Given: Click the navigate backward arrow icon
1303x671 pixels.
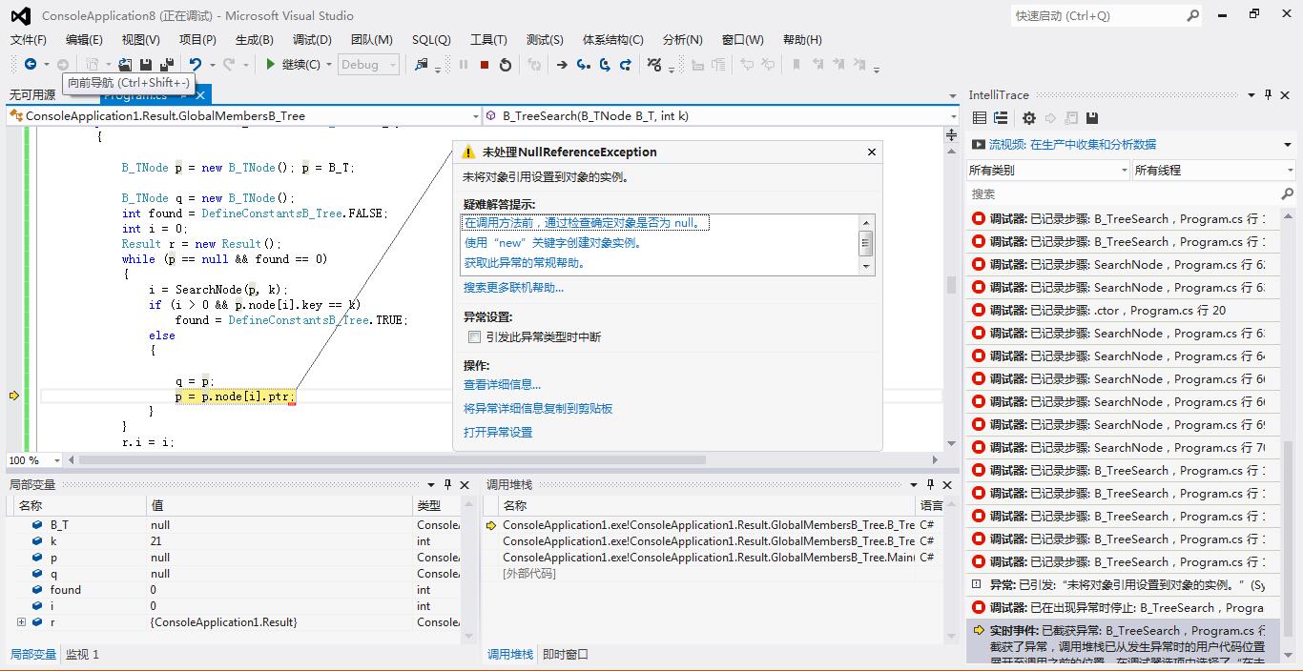Looking at the screenshot, I should pos(31,64).
